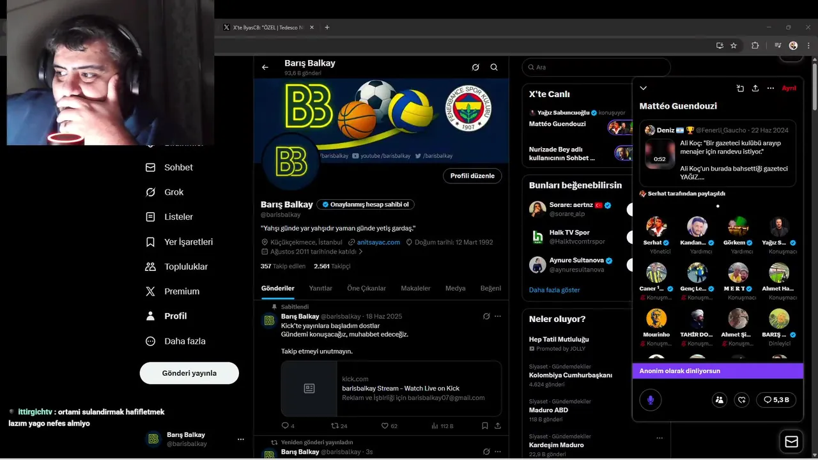Collapse the Space panel with chevron
This screenshot has height=460, width=818.
[644, 88]
